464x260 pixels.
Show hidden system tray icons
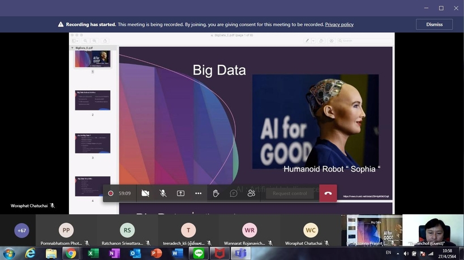click(x=398, y=254)
